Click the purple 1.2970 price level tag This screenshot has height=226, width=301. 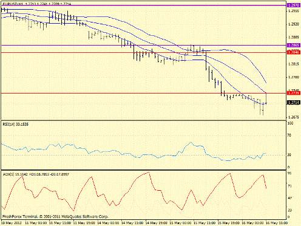pyautogui.click(x=294, y=5)
